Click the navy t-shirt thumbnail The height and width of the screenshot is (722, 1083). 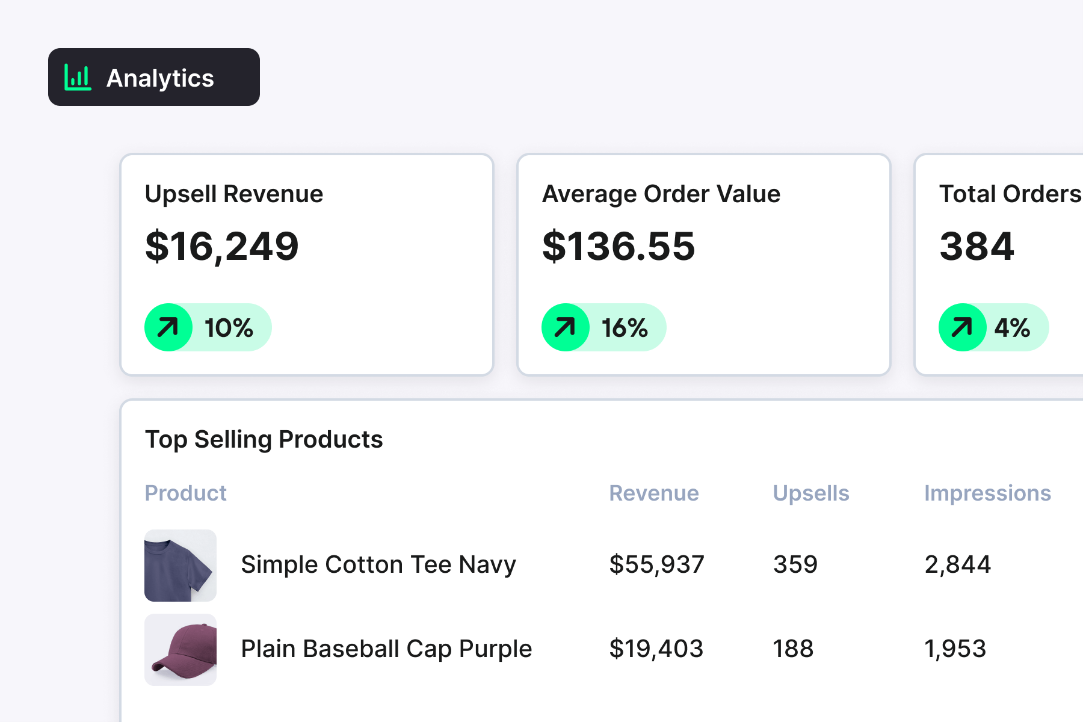click(180, 564)
